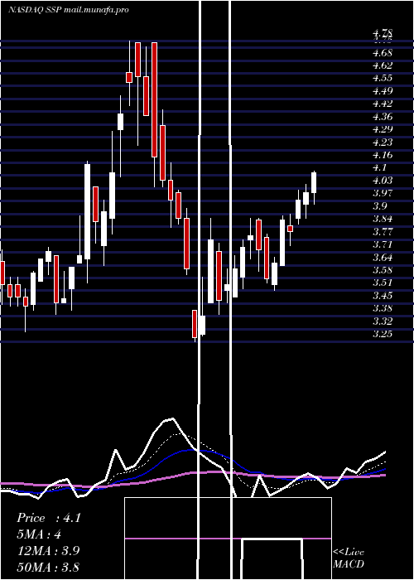Click the 3.77 price axis label
The width and height of the screenshot is (414, 580).
click(383, 232)
